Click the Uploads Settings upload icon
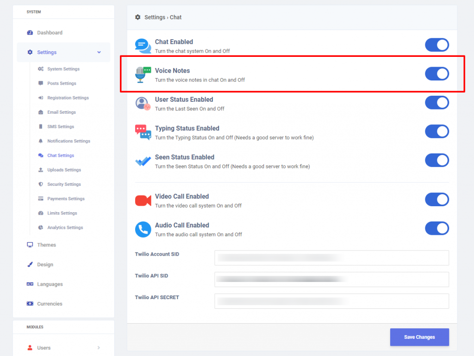 [x=41, y=170]
